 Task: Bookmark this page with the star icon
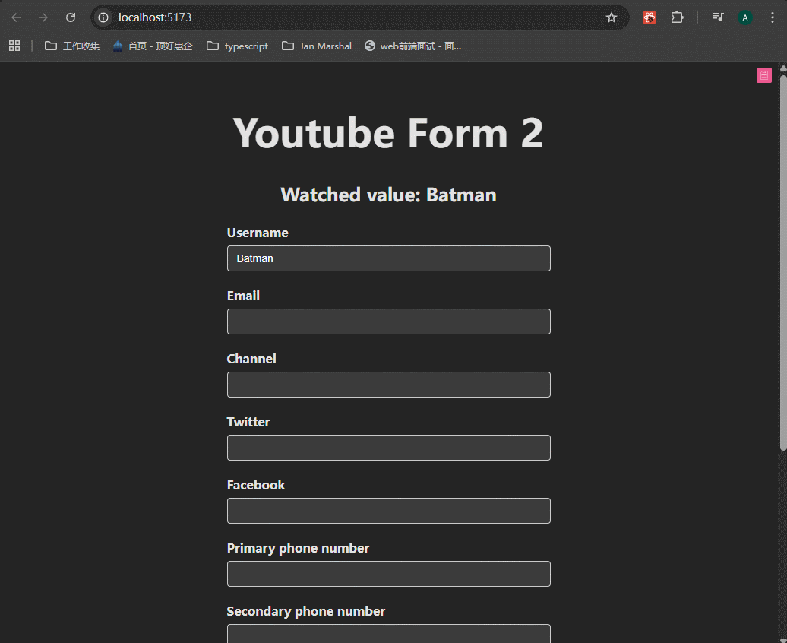[612, 17]
